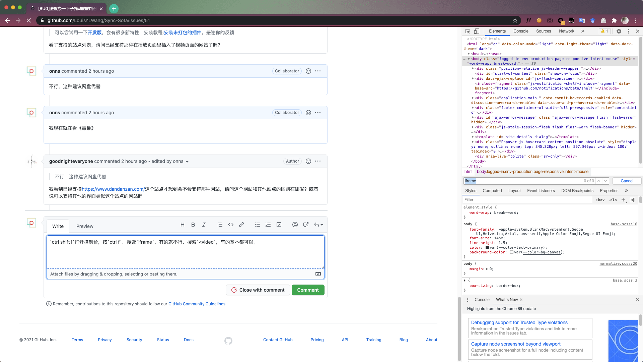Apply bold formatting in the comment editor
This screenshot has width=643, height=362.
pos(193,225)
